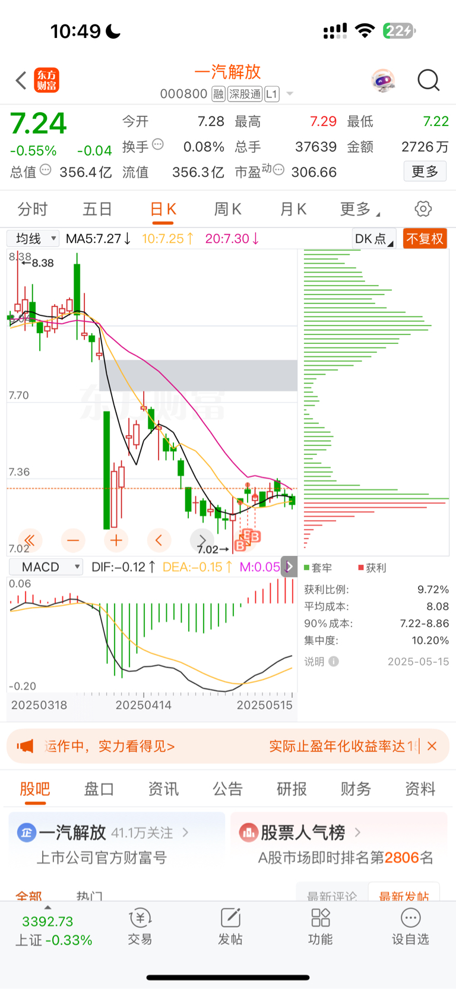The image size is (456, 989).
Task: Tap the MA5:7.27 moving average label
Action: [x=99, y=239]
